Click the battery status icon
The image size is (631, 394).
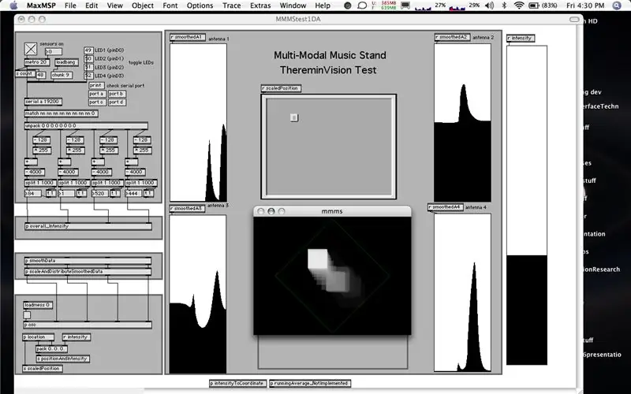(x=534, y=6)
